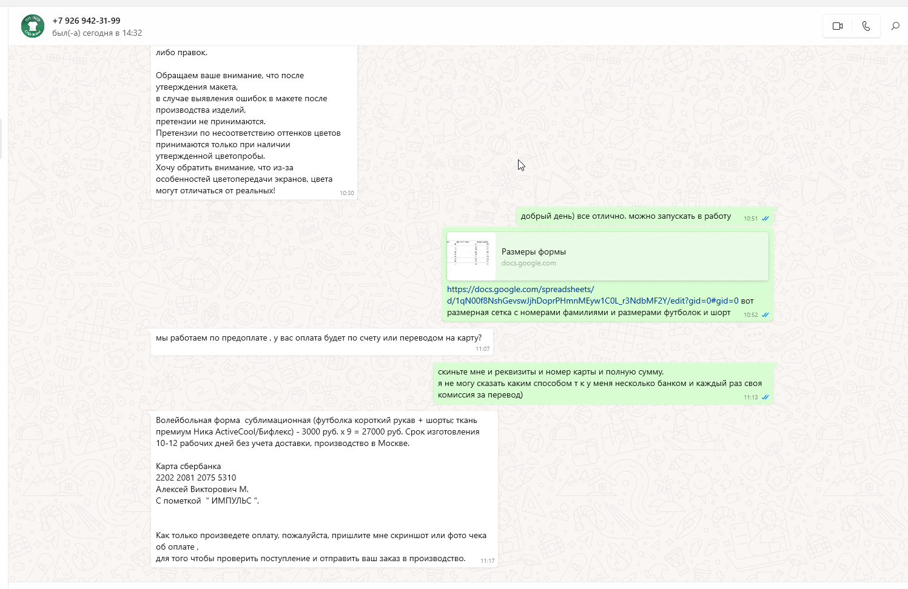Click the 'скиньте мне и реквизиты' message

click(604, 384)
